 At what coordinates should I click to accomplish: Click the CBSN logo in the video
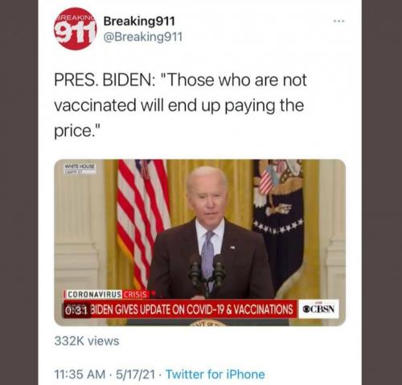coord(318,309)
